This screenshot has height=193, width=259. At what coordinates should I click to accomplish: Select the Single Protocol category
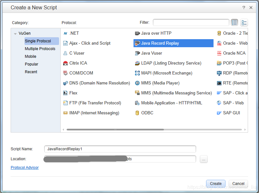42,41
